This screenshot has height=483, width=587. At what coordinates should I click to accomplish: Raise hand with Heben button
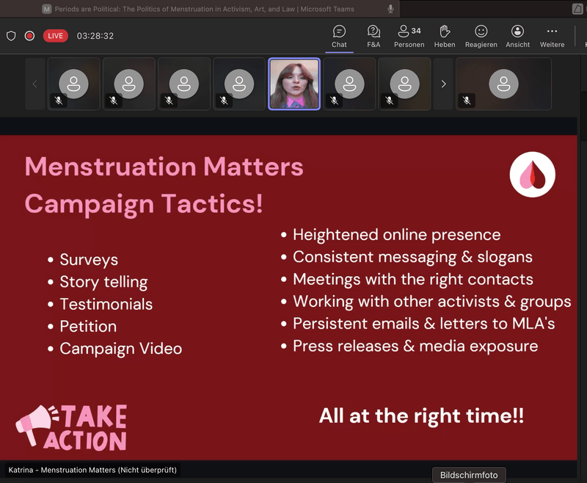click(x=444, y=36)
